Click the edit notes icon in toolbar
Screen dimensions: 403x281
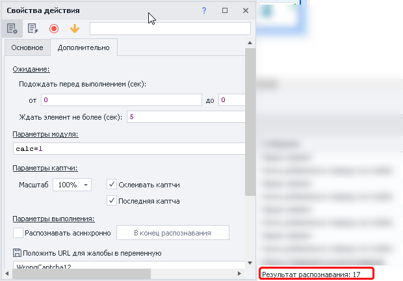point(32,29)
